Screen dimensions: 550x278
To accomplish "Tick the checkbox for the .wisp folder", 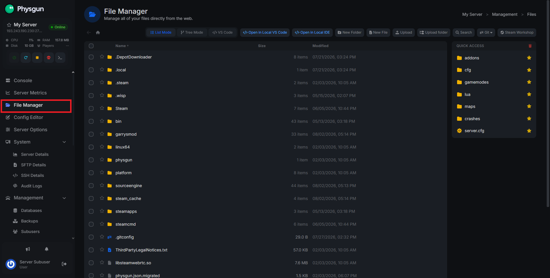I will pyautogui.click(x=91, y=96).
